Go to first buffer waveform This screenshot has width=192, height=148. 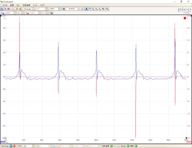(x=64, y=9)
